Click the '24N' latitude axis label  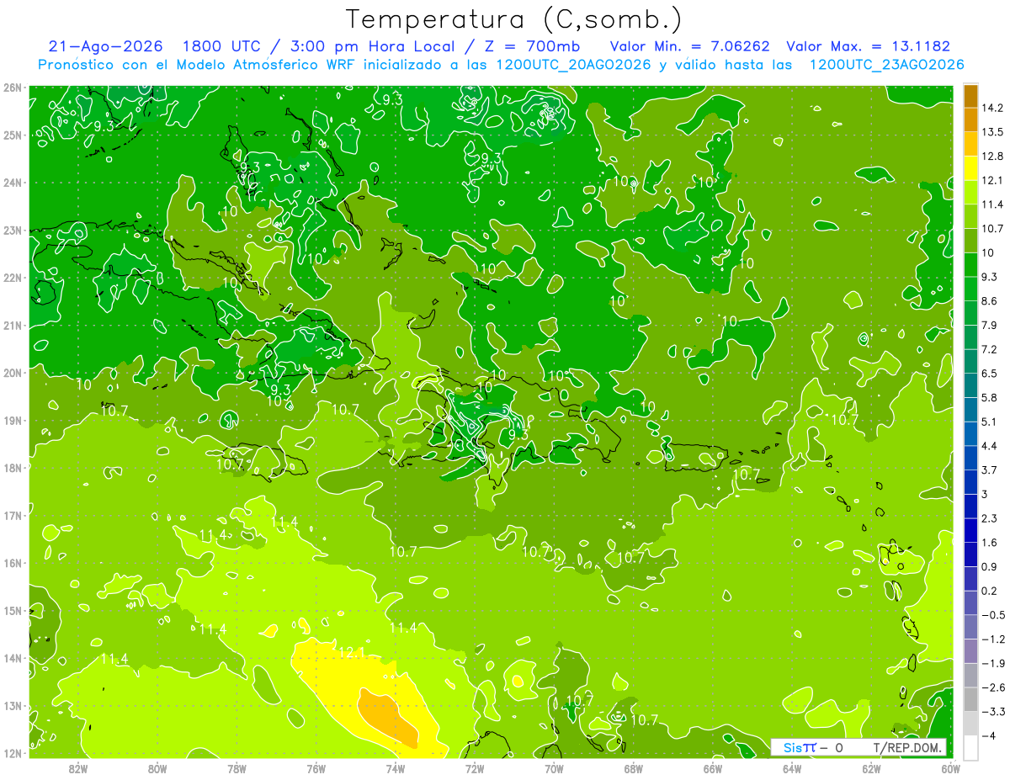12,183
